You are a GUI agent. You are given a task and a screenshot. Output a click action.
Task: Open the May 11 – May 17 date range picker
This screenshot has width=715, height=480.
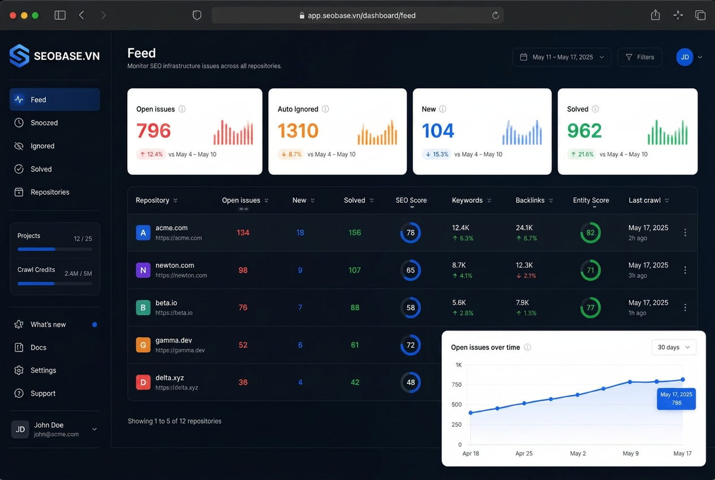562,57
